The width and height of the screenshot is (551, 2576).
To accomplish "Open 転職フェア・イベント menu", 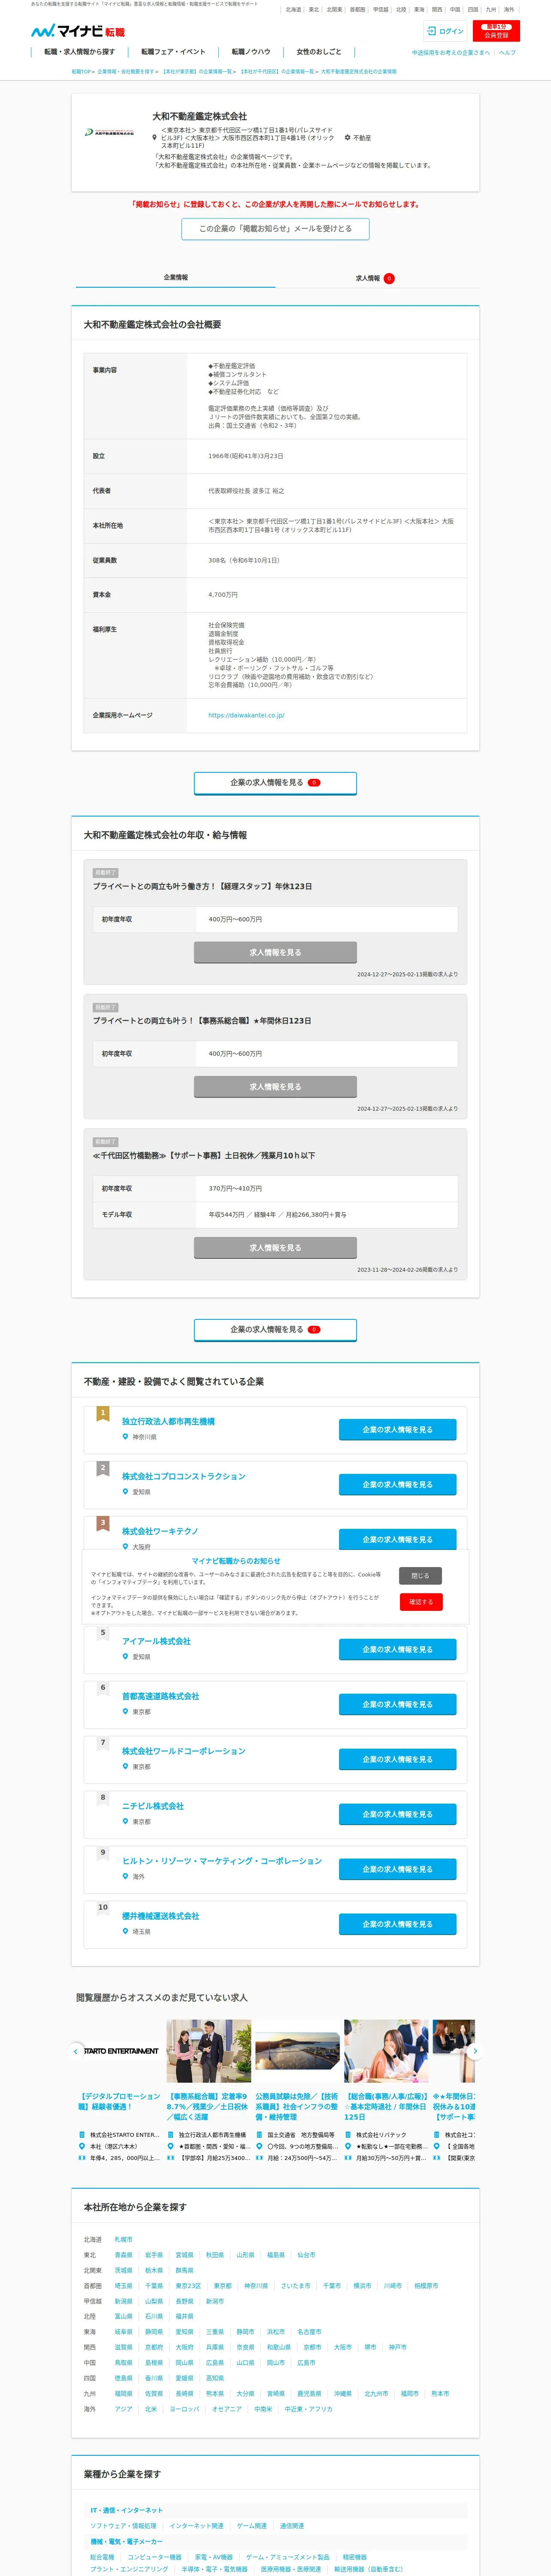I will [x=173, y=52].
